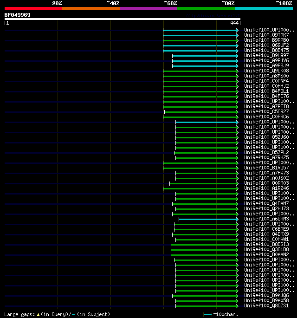Click the 444 end-position label
Image resolution: width=297 pixels, height=318 pixels.
(x=234, y=23)
